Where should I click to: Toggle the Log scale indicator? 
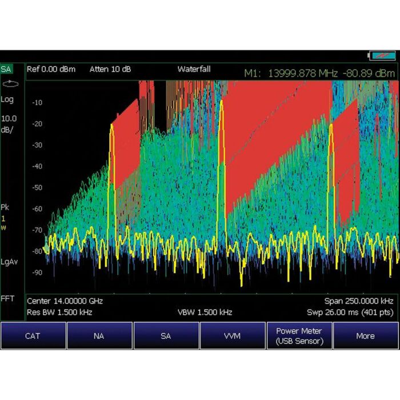coord(7,99)
